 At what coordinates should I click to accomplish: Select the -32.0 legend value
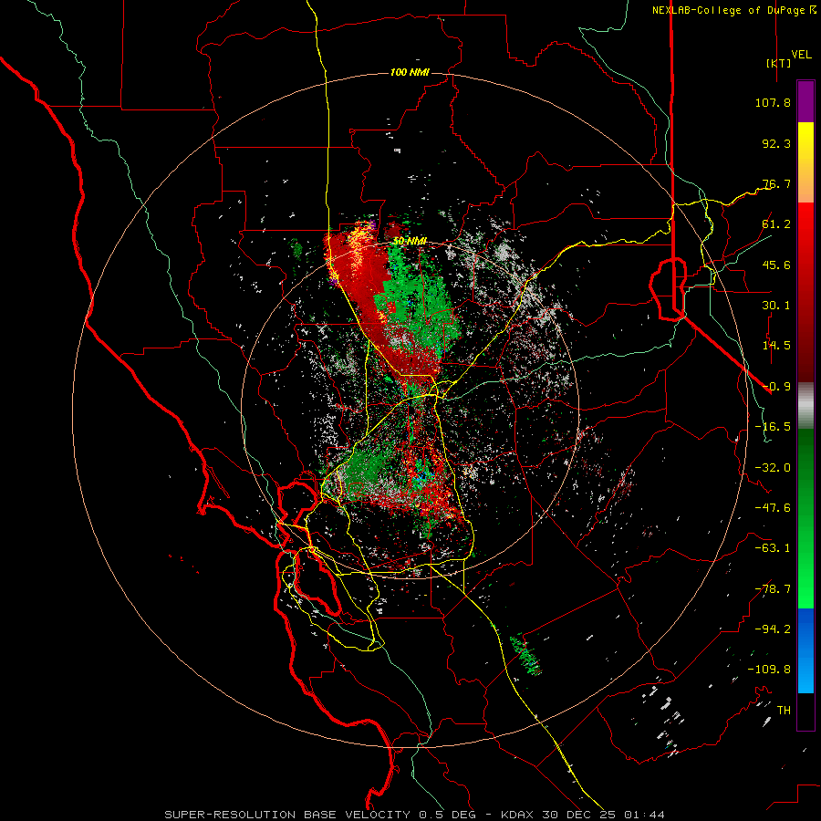point(773,468)
